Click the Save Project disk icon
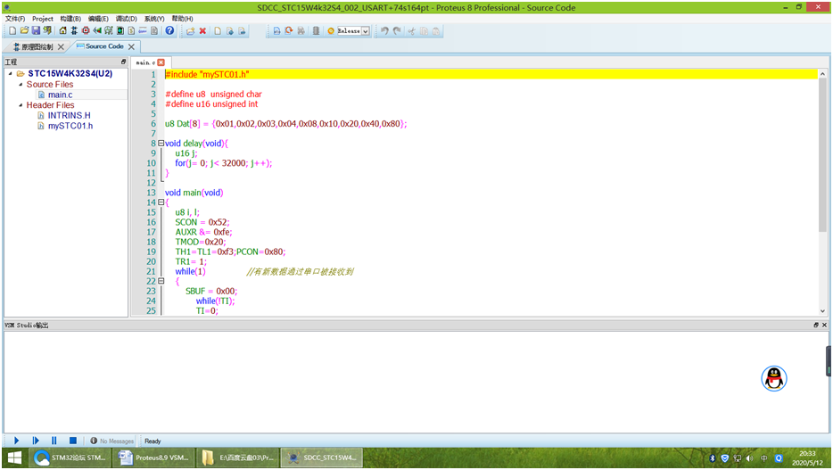Image resolution: width=833 pixels, height=470 pixels. coord(36,30)
